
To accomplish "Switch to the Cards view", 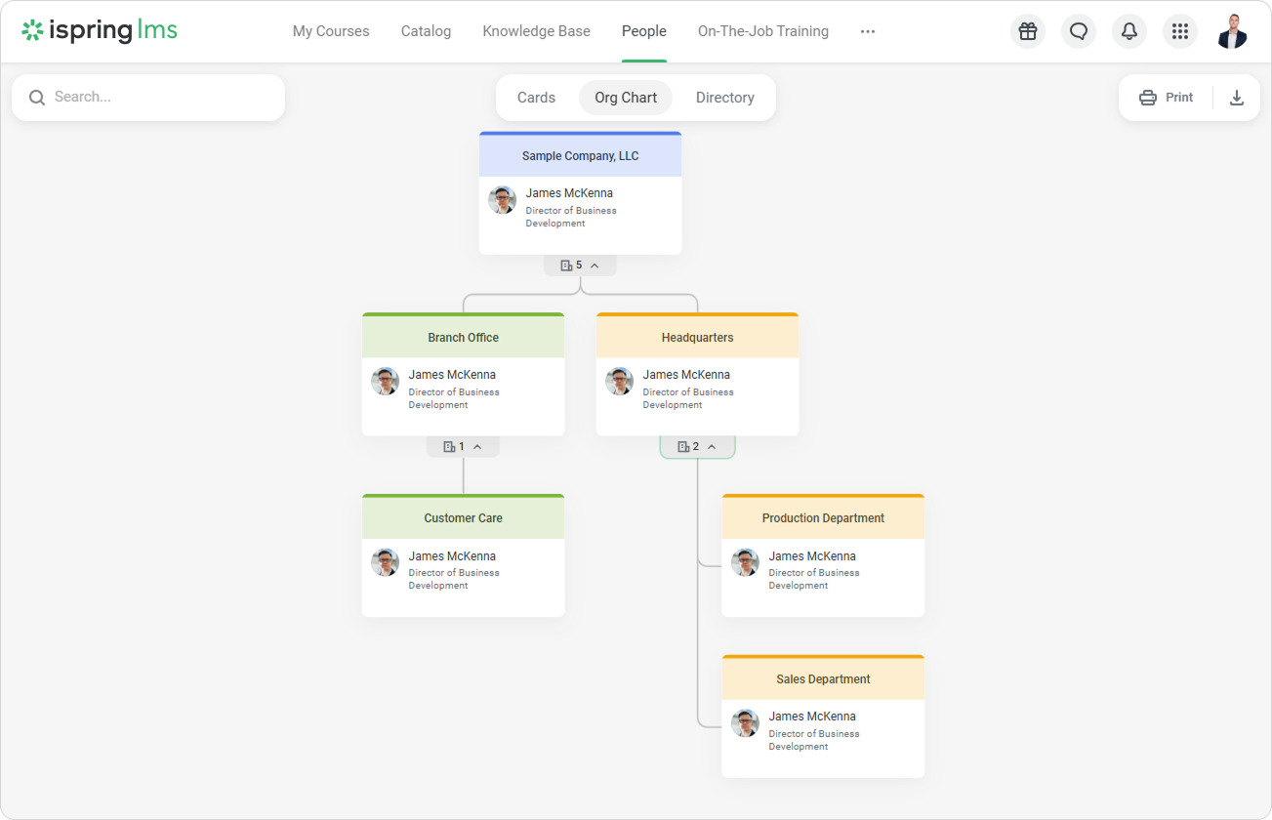I will (x=536, y=98).
